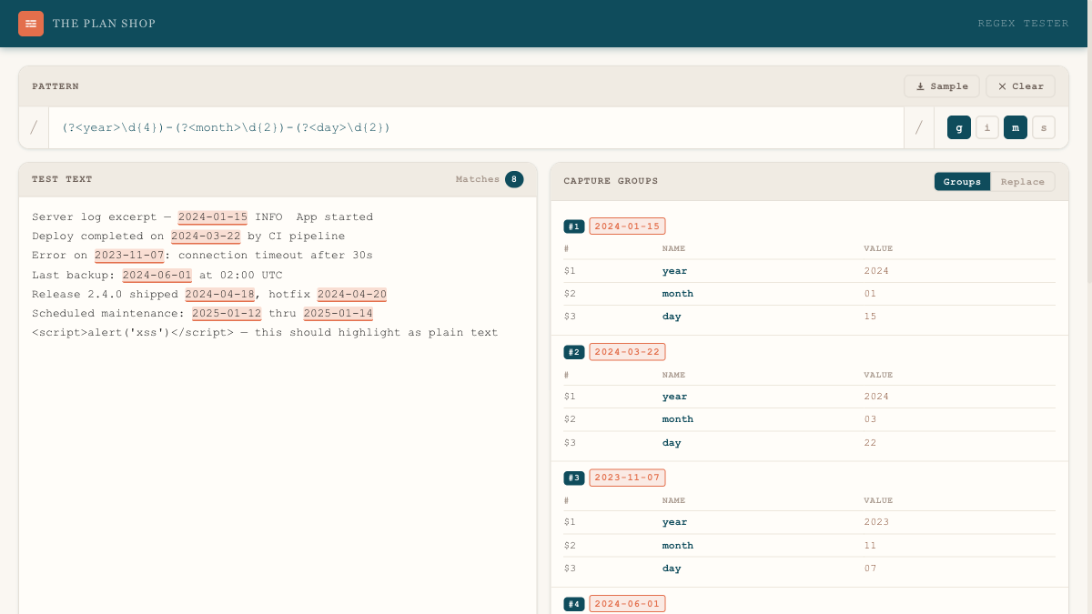Click match badge #4

(574, 604)
